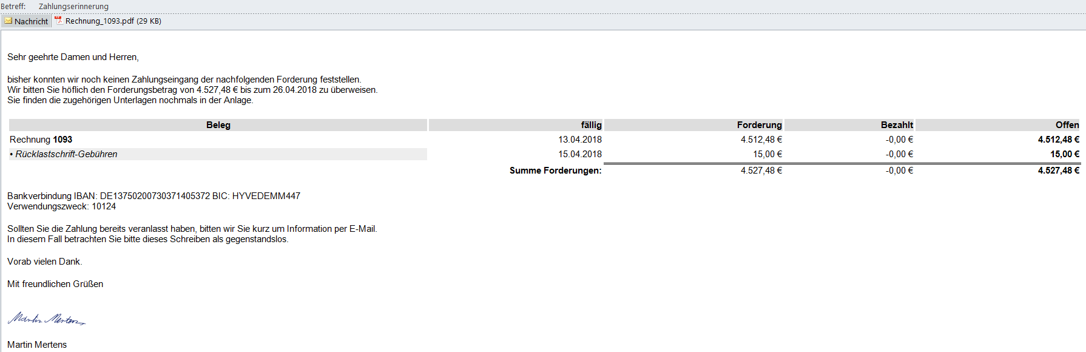Image resolution: width=1086 pixels, height=352 pixels.
Task: Click the Betreff subject Zahlungserinnerung
Action: coord(73,7)
